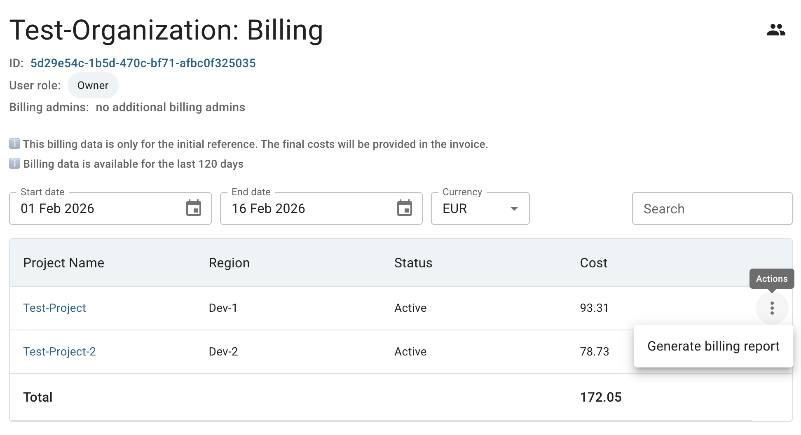Click the total cost value 172.05
The height and width of the screenshot is (435, 801).
(x=600, y=397)
